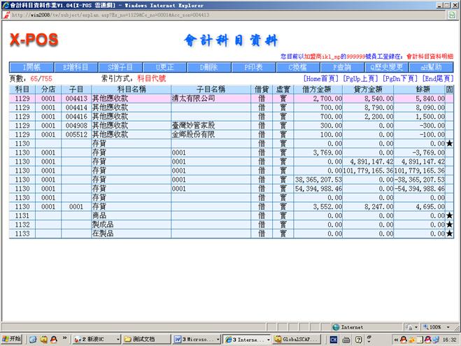The image size is (461, 346).
Task: Open Q歷史變更 history menu item
Action: pyautogui.click(x=386, y=67)
